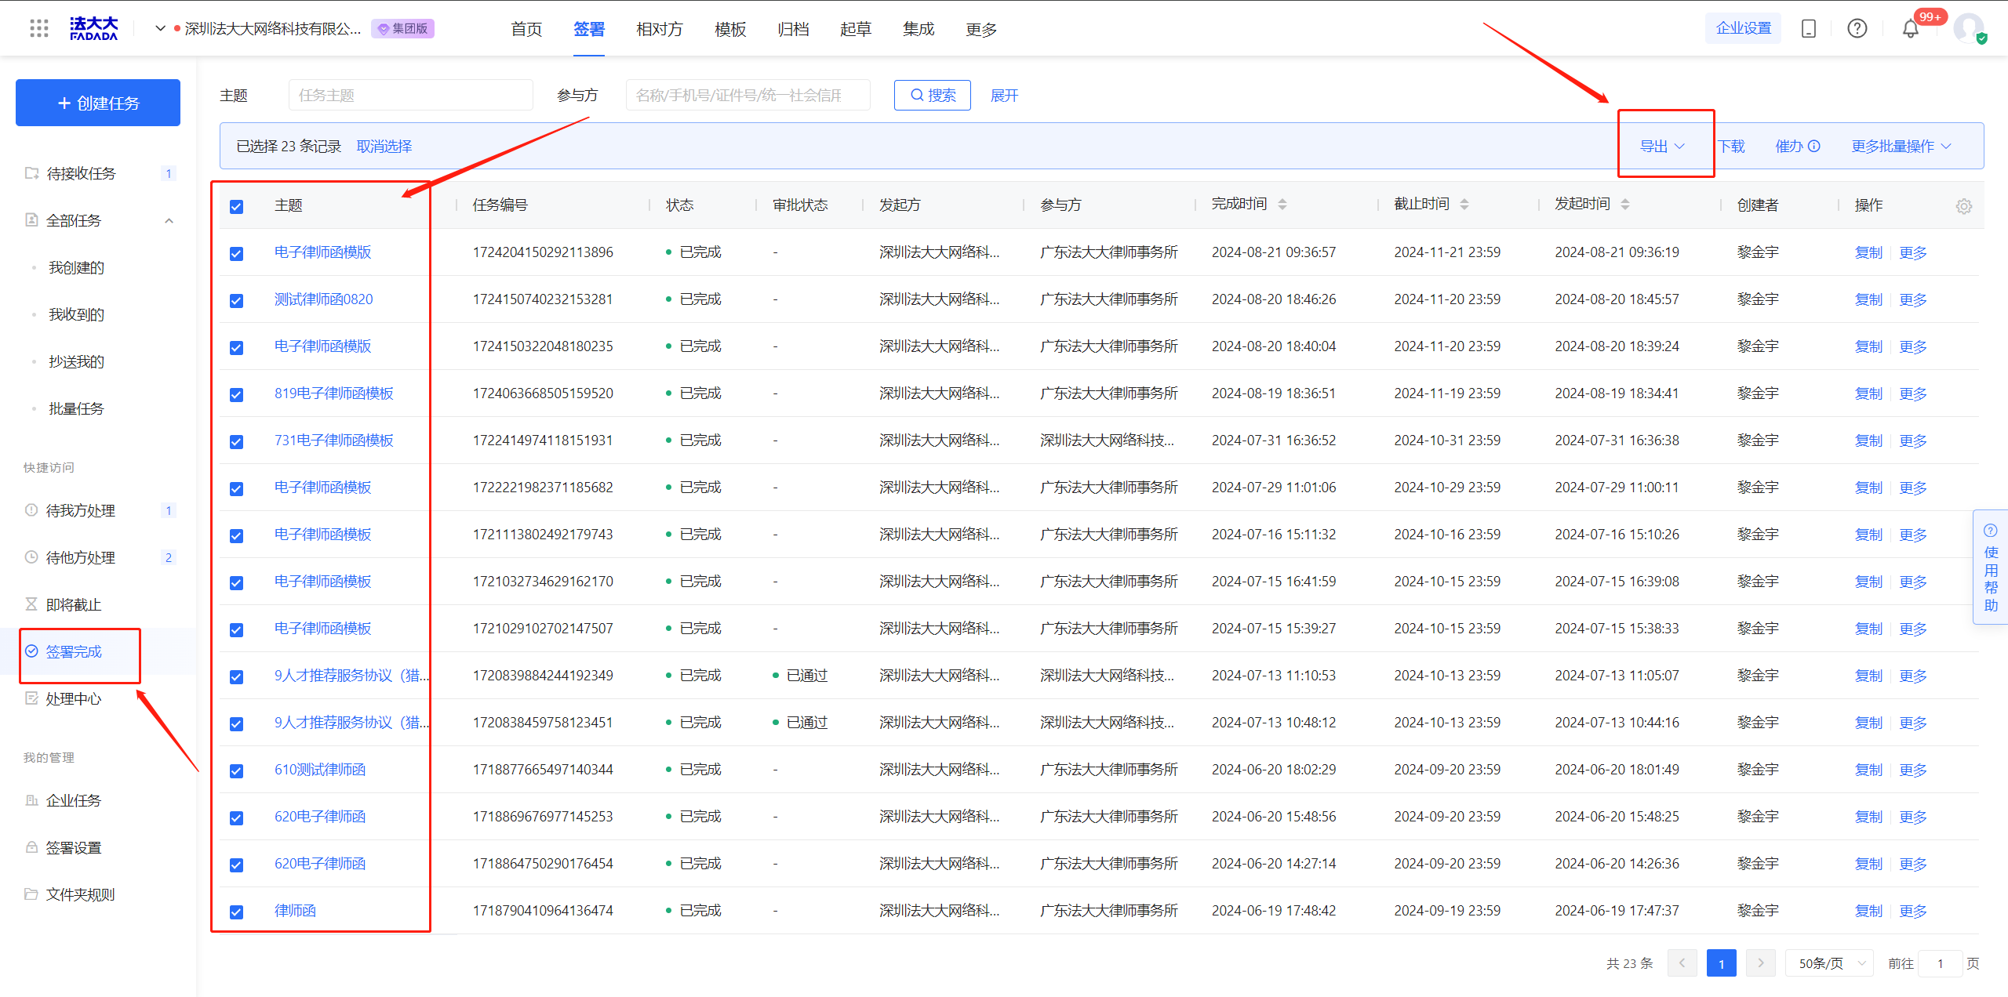
Task: Open the notifications bell icon
Action: click(x=1911, y=29)
